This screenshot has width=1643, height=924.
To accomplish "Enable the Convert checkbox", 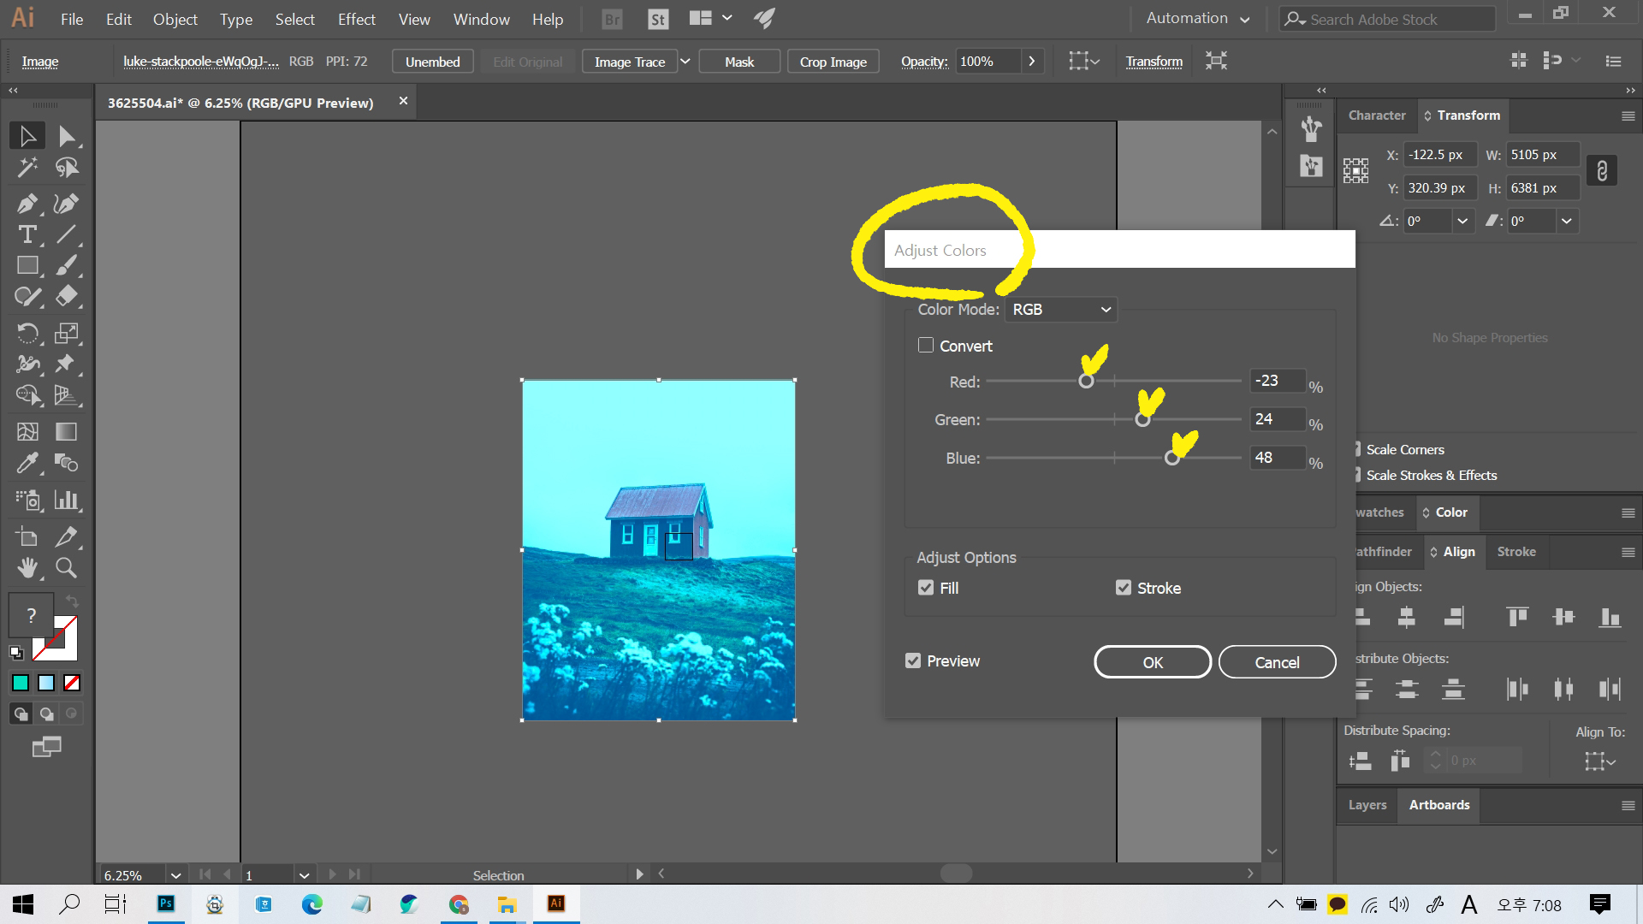I will pos(926,346).
